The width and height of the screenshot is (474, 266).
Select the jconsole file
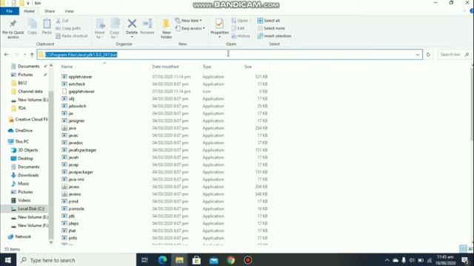pos(76,208)
